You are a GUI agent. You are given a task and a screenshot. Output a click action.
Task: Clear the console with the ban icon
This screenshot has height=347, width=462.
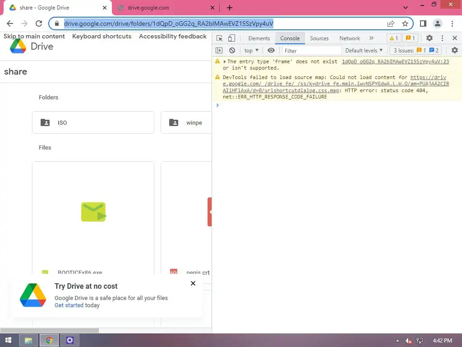click(x=232, y=51)
